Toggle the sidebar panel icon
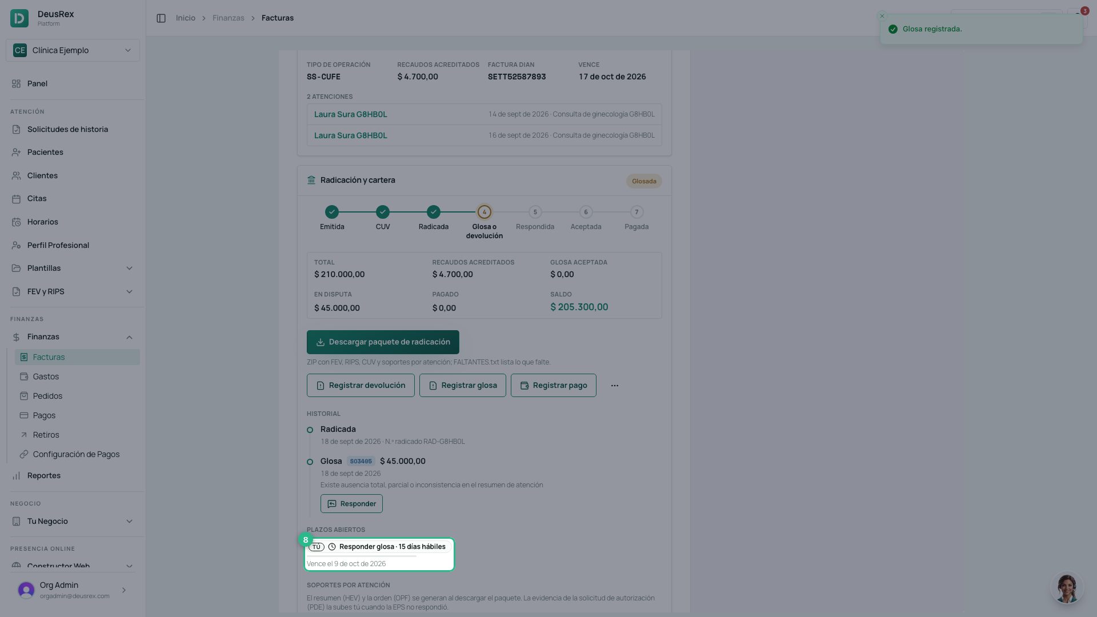 [x=161, y=18]
